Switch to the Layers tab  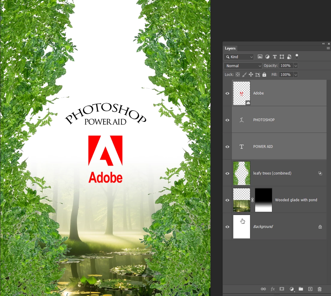pyautogui.click(x=230, y=48)
